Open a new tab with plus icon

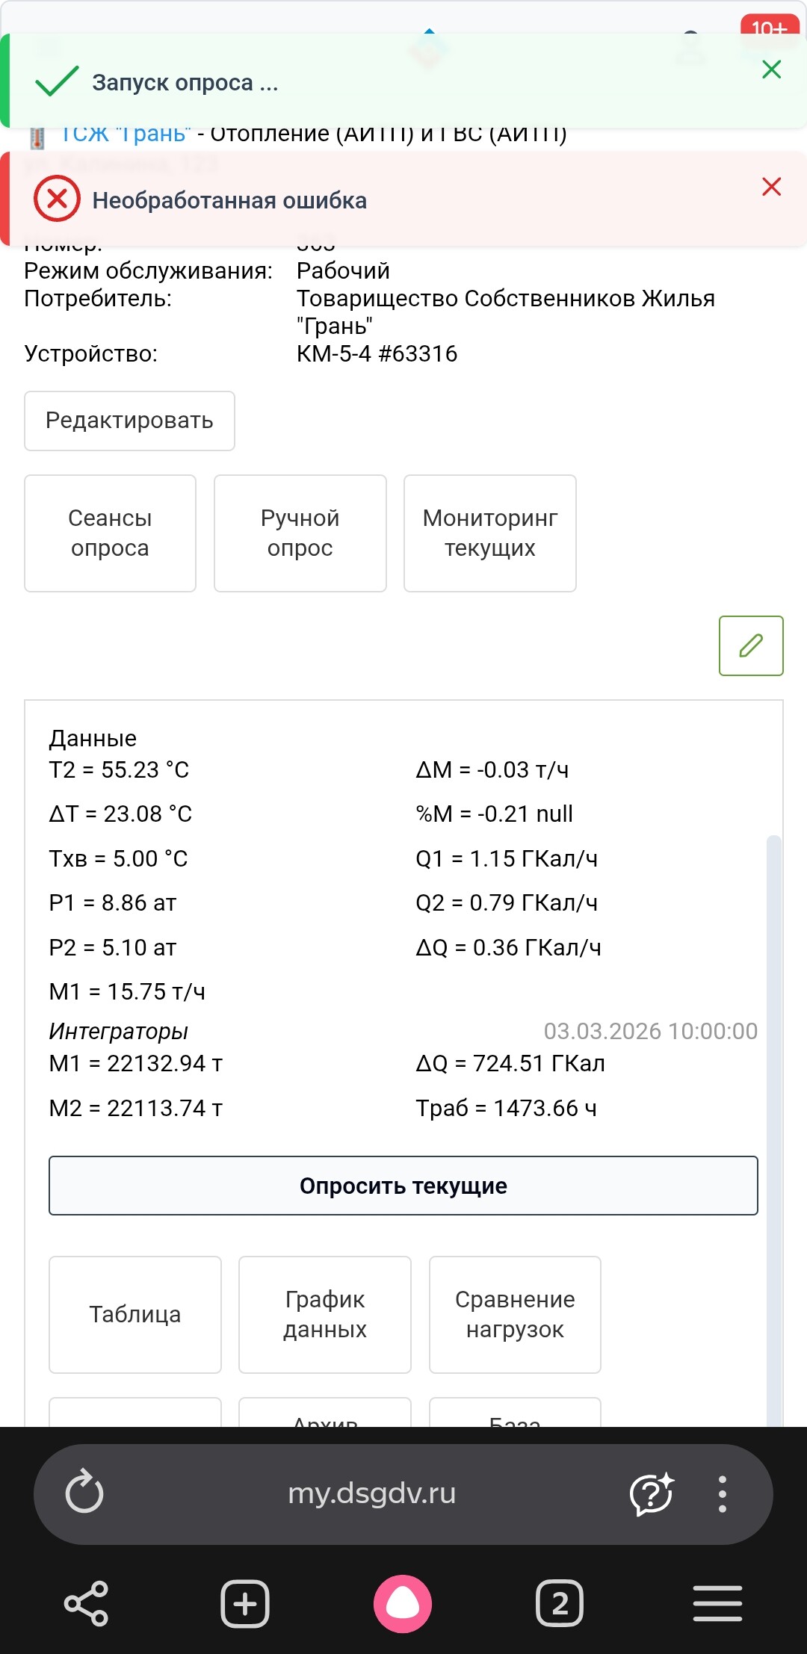[x=245, y=1603]
